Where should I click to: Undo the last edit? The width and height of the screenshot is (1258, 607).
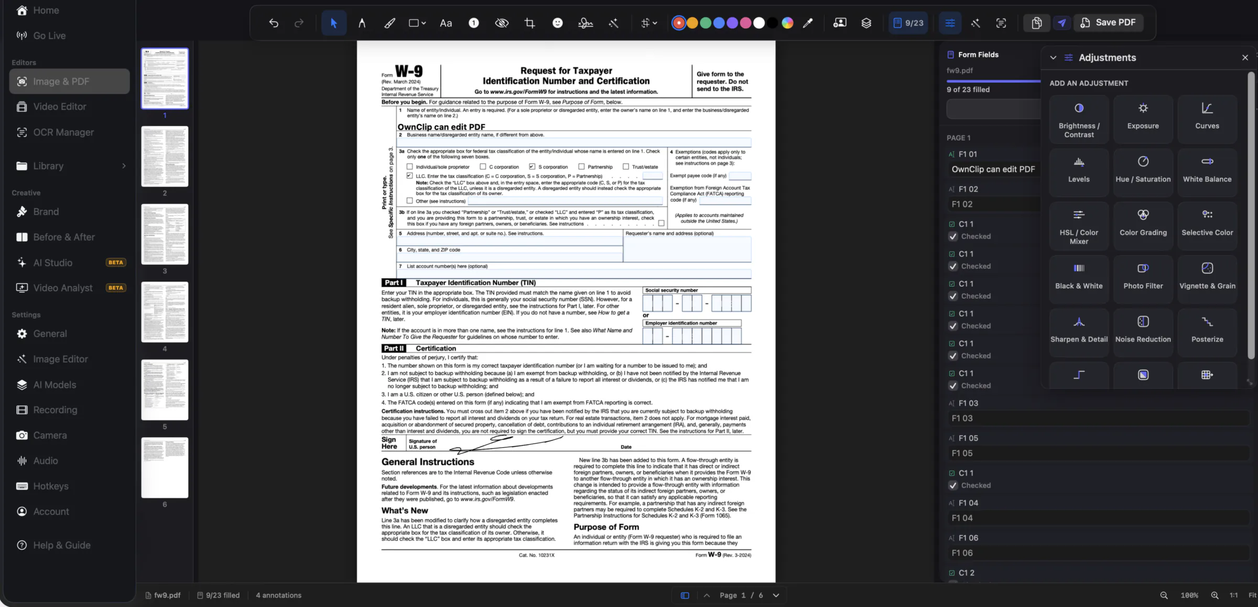pos(274,23)
